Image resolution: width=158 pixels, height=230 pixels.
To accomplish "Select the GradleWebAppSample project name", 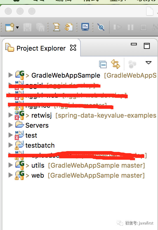I will (x=66, y=75).
